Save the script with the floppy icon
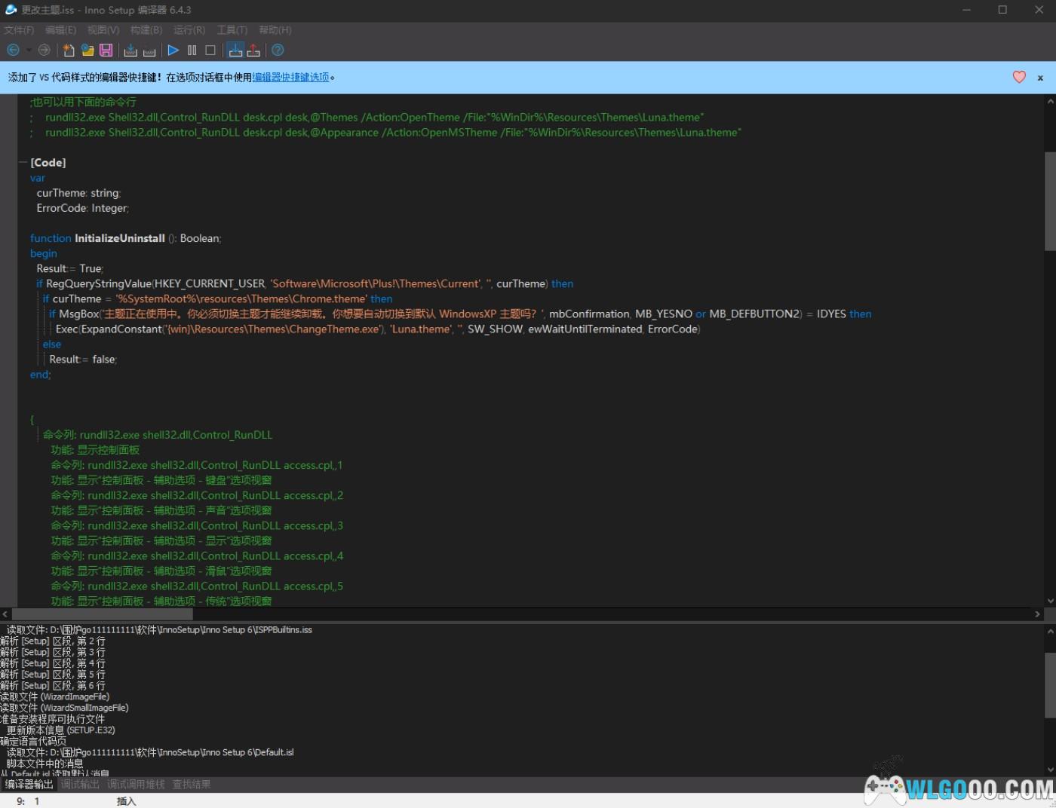 pos(106,50)
